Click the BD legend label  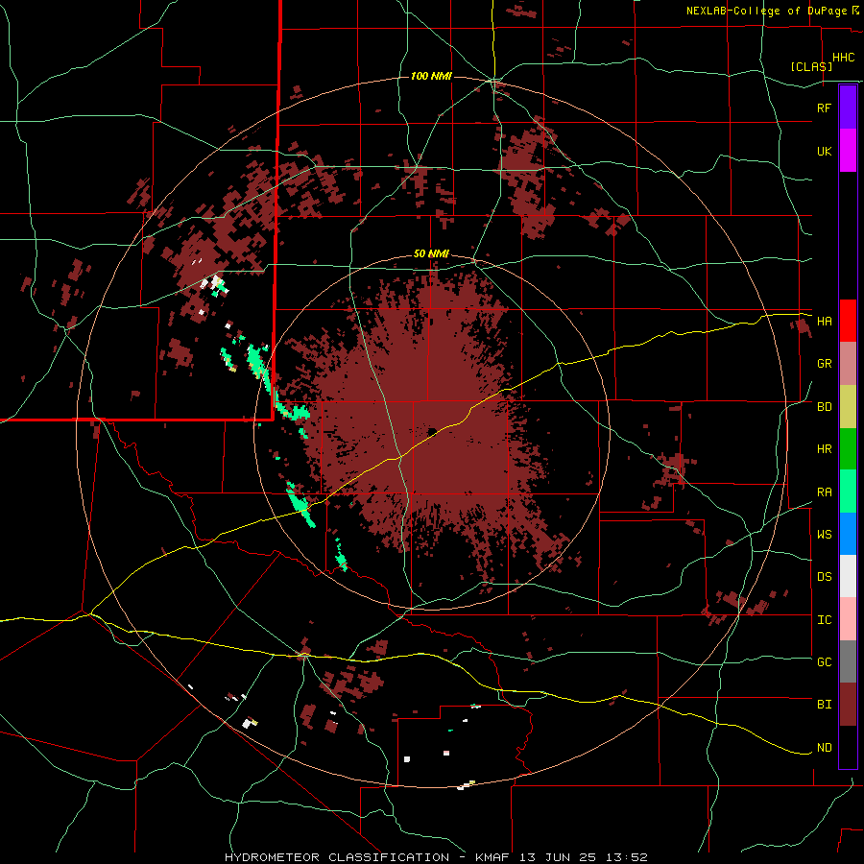(x=824, y=407)
